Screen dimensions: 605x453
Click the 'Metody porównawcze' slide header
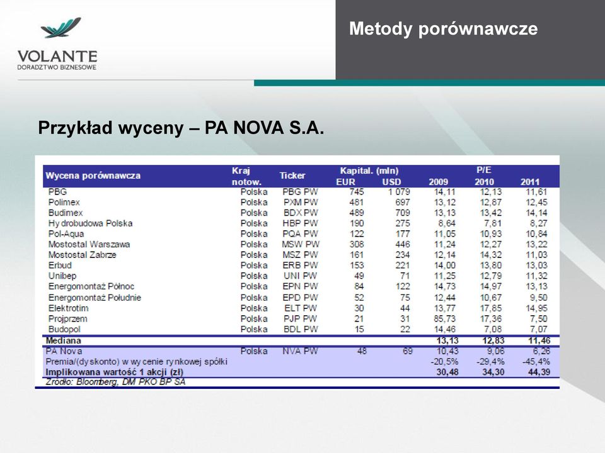click(x=443, y=28)
